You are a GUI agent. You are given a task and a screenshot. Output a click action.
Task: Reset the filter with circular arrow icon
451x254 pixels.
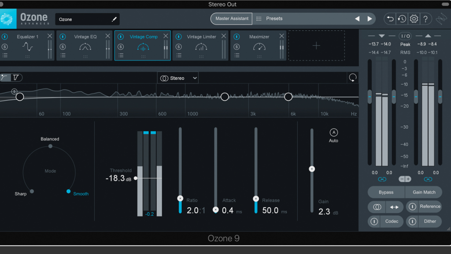coord(352,78)
